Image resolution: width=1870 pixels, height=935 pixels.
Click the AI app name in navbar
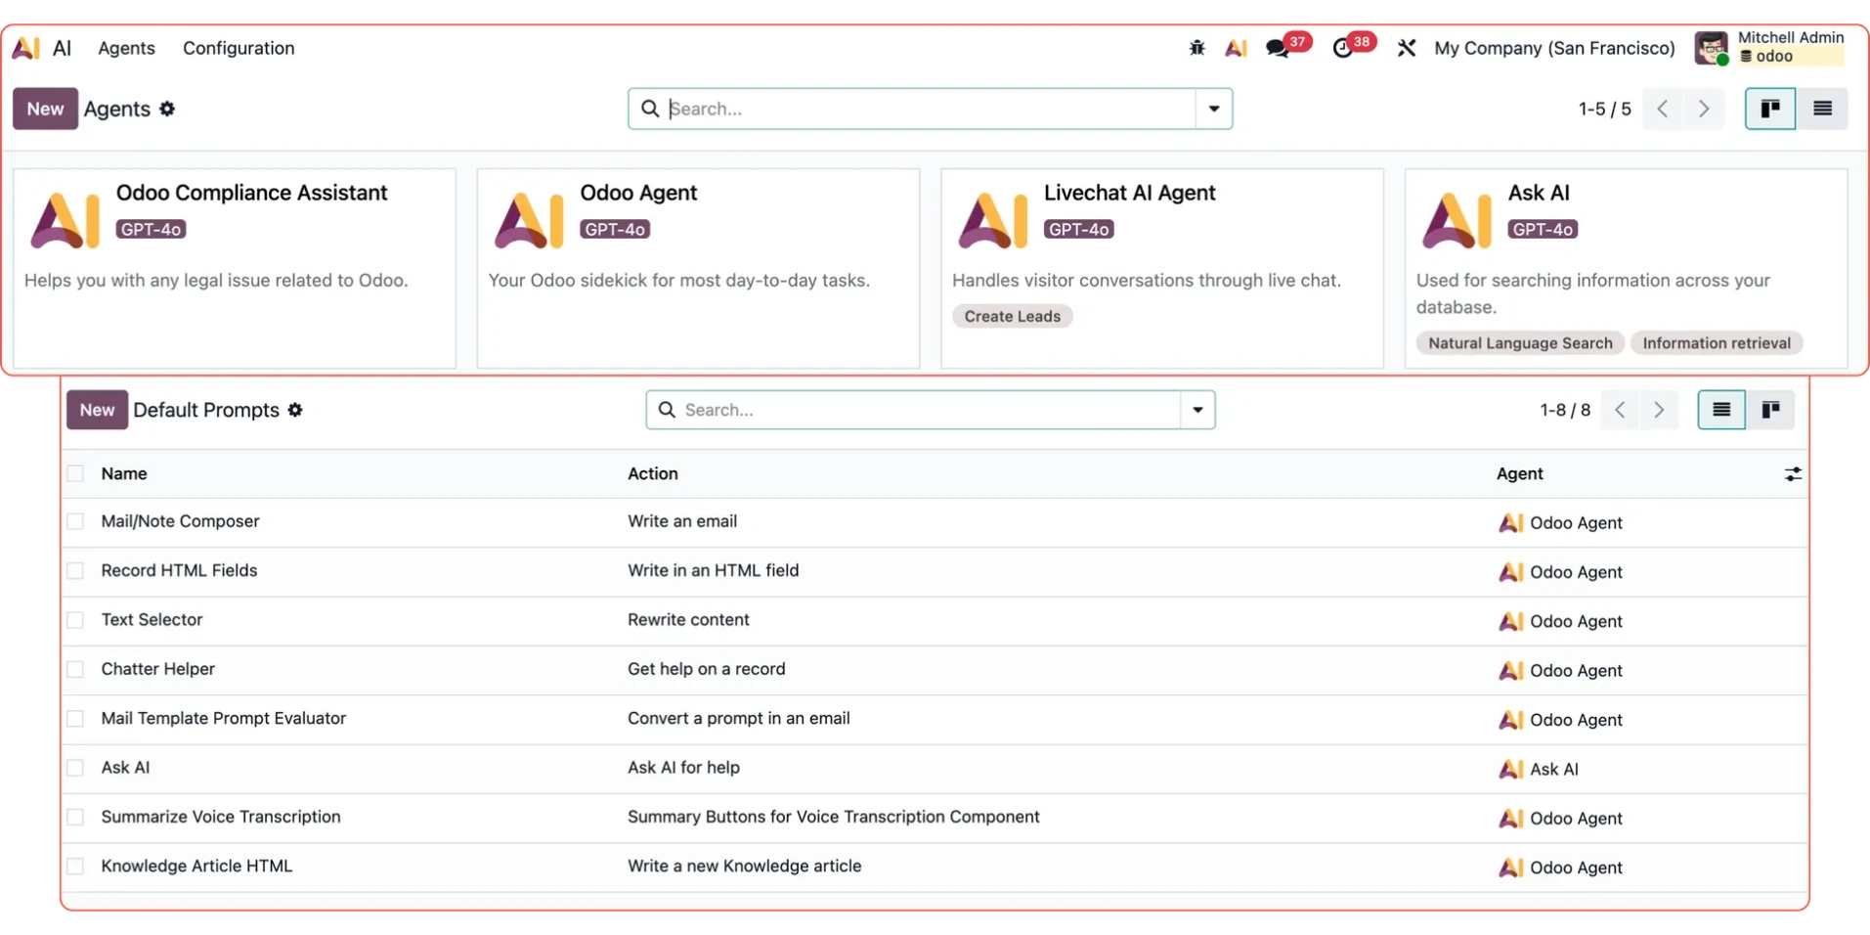point(62,48)
